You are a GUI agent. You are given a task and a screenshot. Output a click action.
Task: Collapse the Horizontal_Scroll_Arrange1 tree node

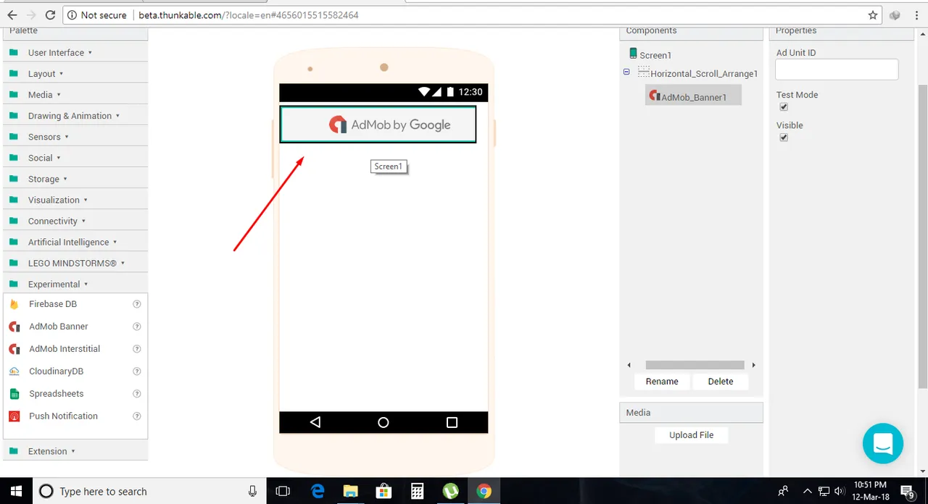(x=626, y=71)
